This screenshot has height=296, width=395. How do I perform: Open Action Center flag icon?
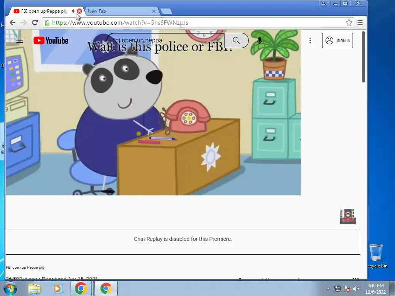[347, 289]
